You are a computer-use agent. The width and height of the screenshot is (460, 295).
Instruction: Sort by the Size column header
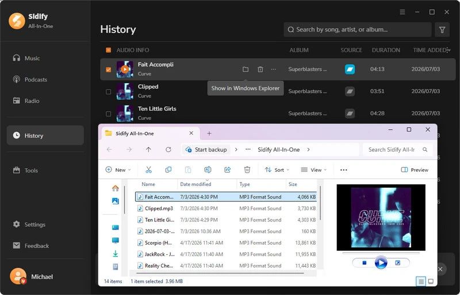[x=293, y=184]
